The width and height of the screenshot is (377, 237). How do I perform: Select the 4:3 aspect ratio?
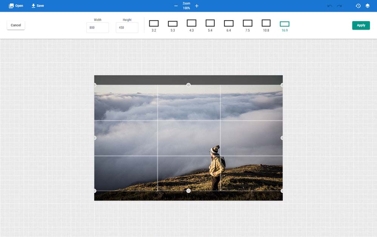click(192, 26)
